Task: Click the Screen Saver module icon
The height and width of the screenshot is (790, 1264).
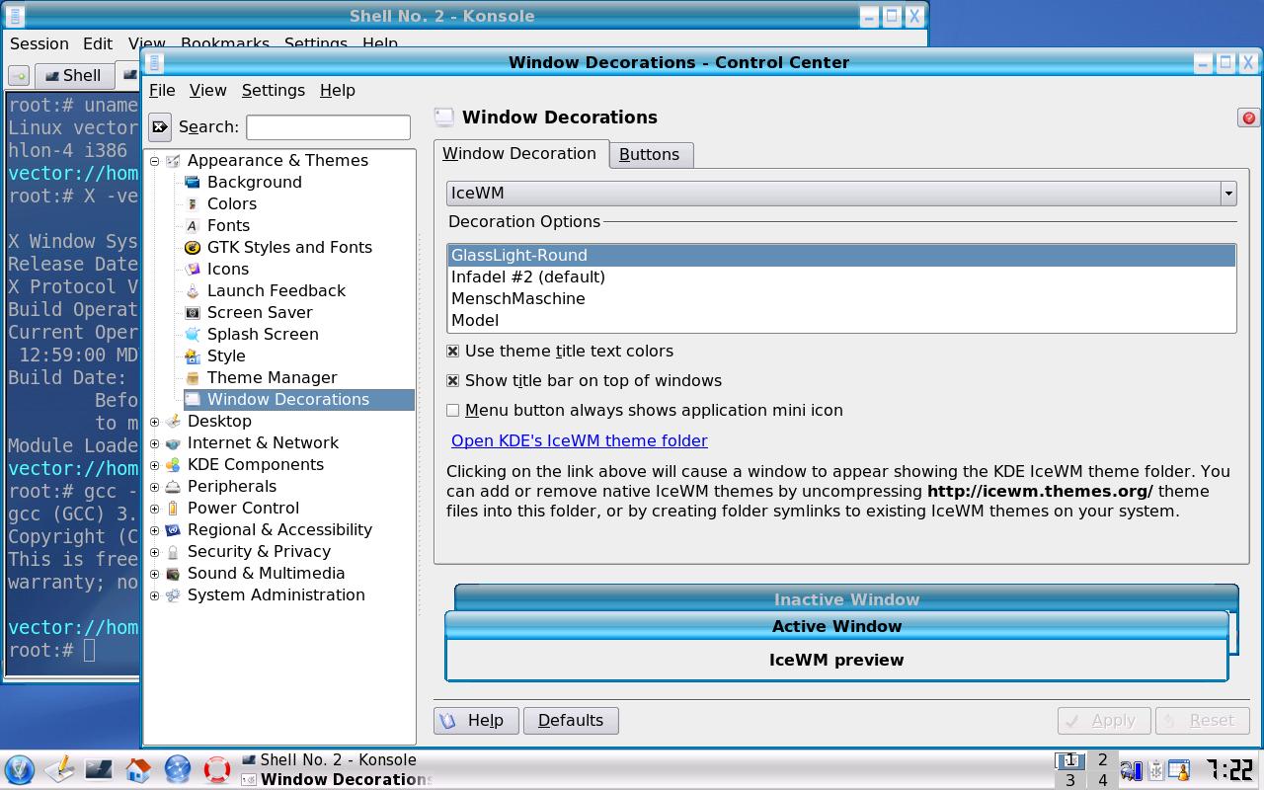Action: click(x=193, y=312)
